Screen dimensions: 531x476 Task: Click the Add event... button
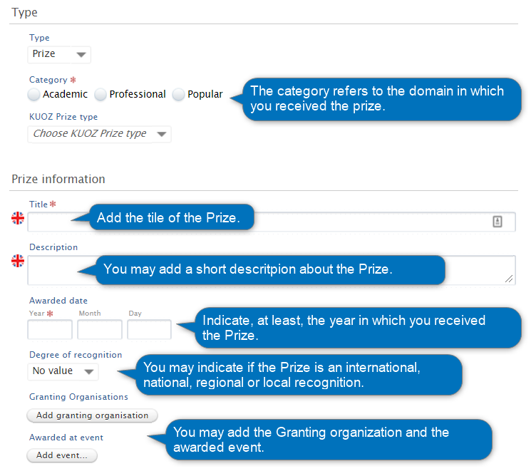[x=62, y=455]
